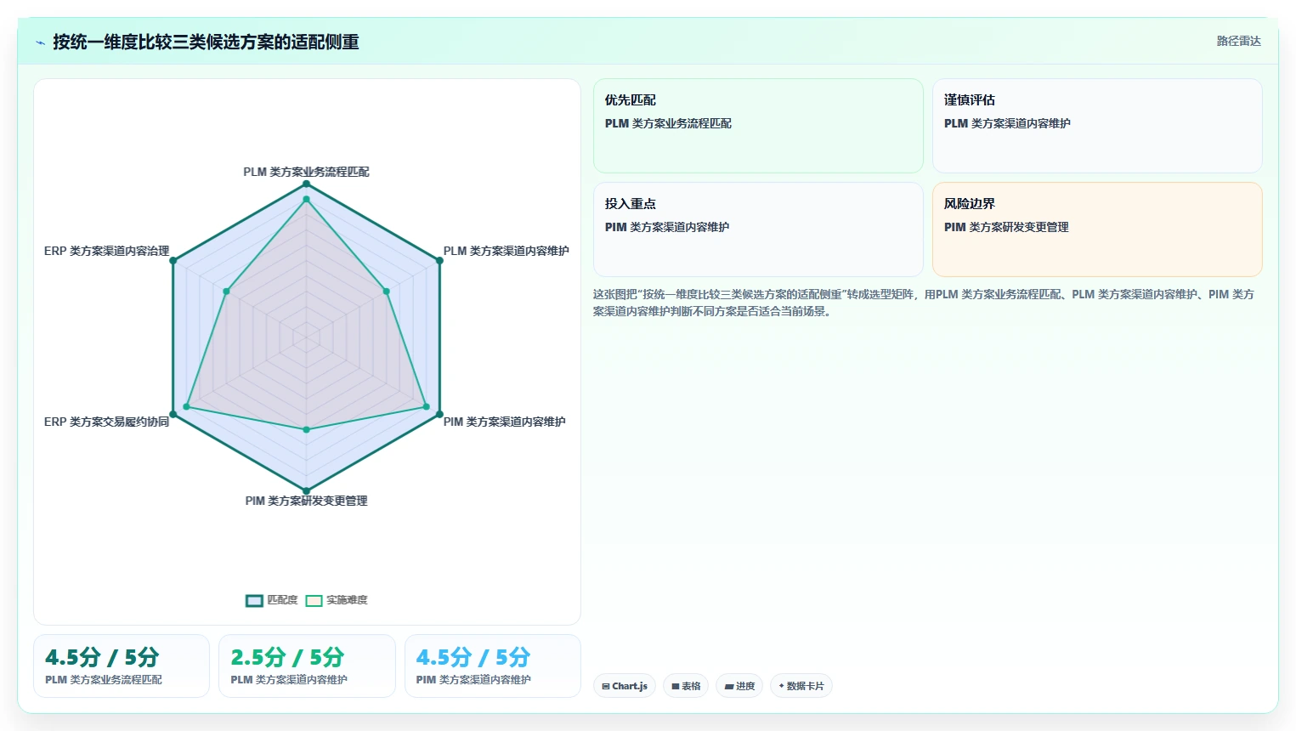Click the 数据卡片 tag icon
Image resolution: width=1296 pixels, height=731 pixels.
[782, 686]
